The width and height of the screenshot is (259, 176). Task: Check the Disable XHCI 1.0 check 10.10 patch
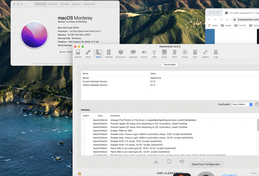coord(84,145)
